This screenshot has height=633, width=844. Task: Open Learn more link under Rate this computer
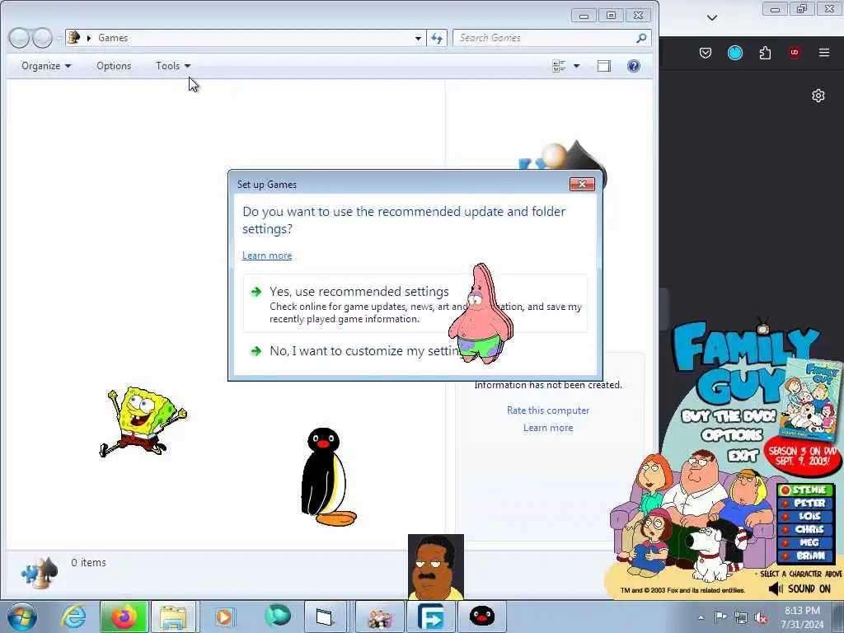[548, 428]
